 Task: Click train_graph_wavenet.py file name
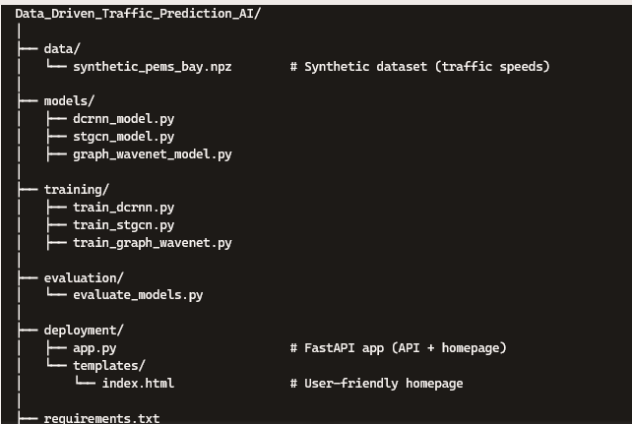coord(153,243)
